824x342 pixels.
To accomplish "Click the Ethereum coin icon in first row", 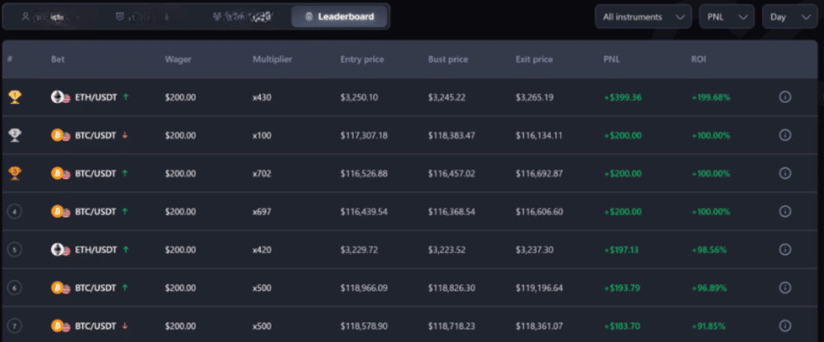I will click(56, 97).
